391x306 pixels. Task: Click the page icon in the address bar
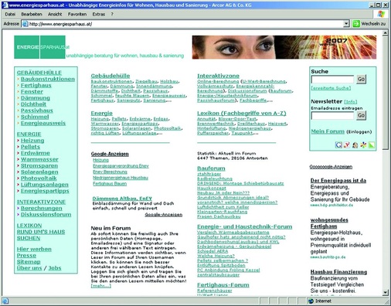click(25, 24)
